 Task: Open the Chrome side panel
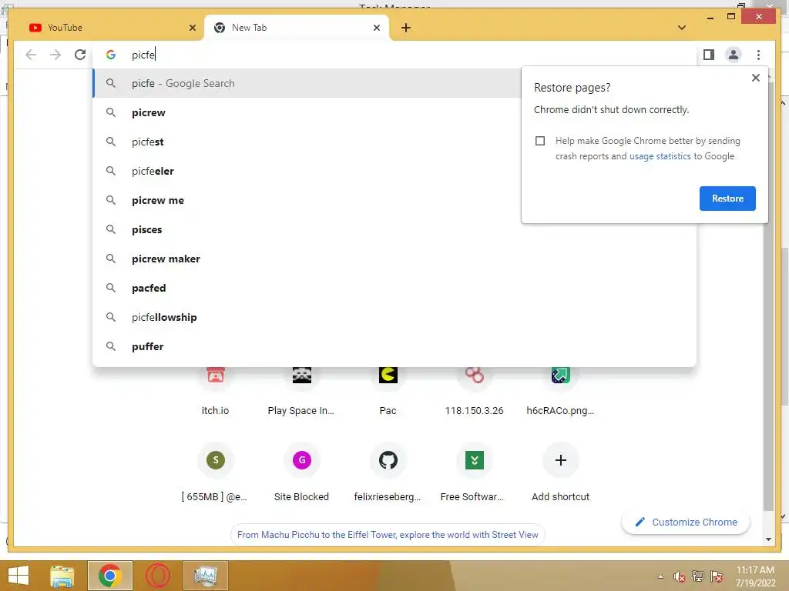point(709,55)
